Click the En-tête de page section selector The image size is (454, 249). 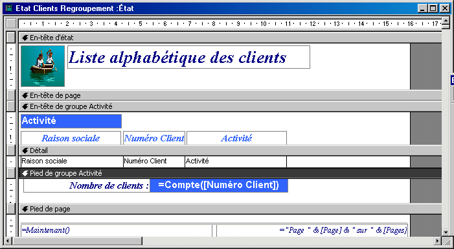tap(11, 95)
